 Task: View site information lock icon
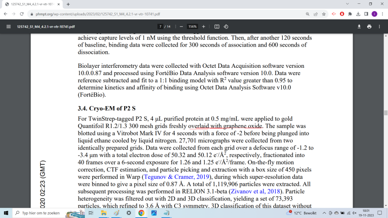(x=32, y=14)
